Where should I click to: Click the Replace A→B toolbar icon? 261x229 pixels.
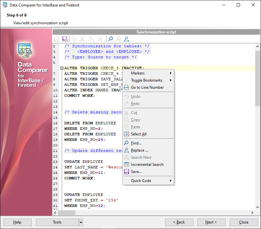(126, 39)
